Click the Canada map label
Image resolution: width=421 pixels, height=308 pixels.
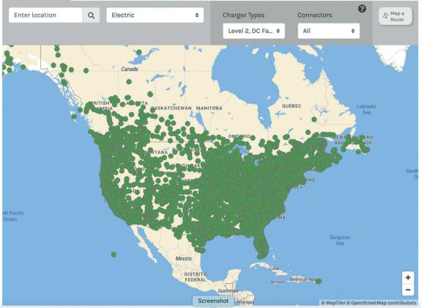coord(130,69)
